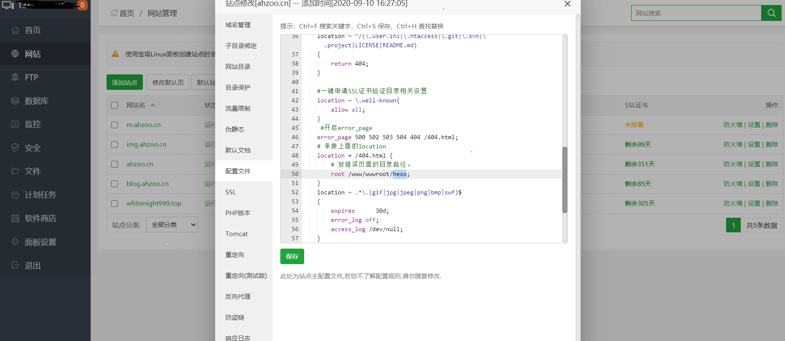
Task: Click the warning triangle icon in the notice
Action: click(x=115, y=54)
